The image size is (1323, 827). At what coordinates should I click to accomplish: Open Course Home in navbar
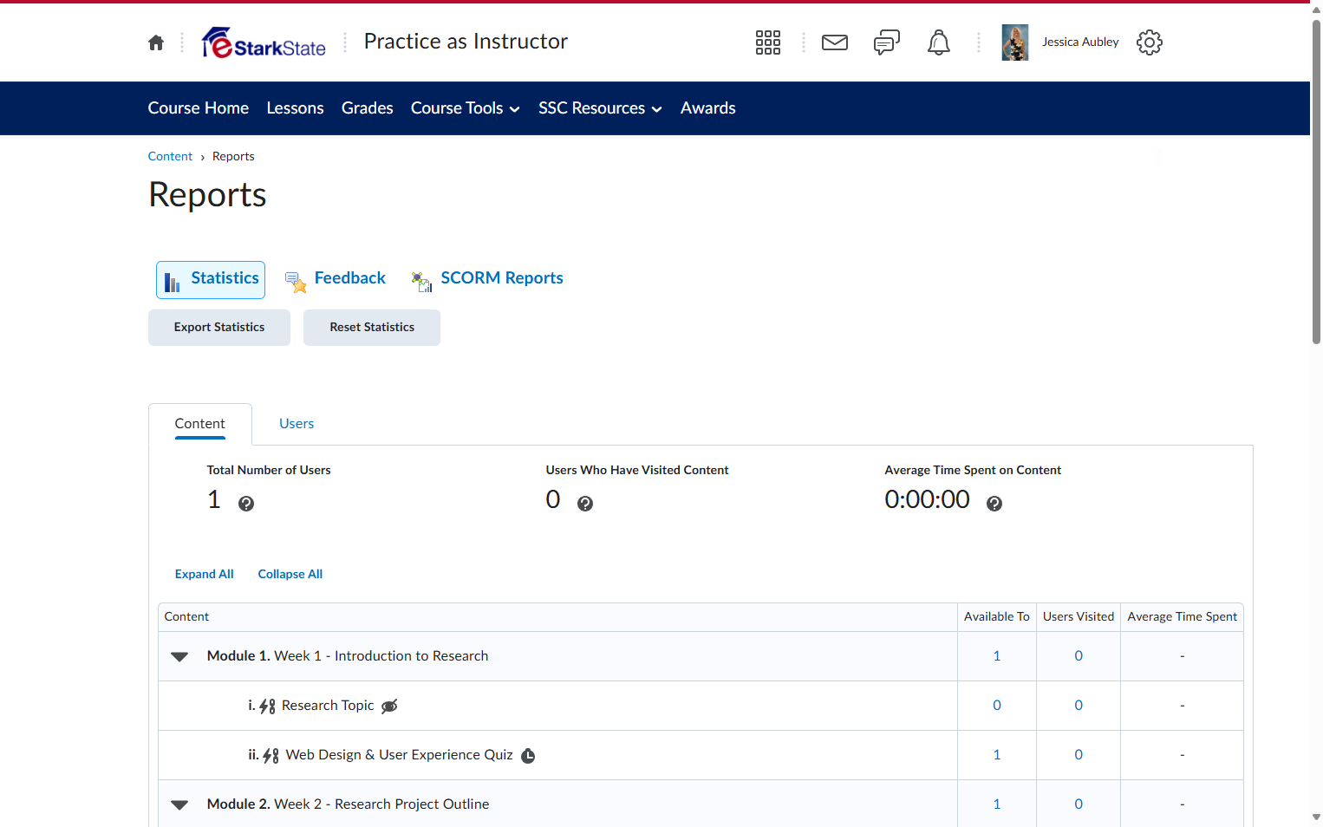pyautogui.click(x=199, y=108)
